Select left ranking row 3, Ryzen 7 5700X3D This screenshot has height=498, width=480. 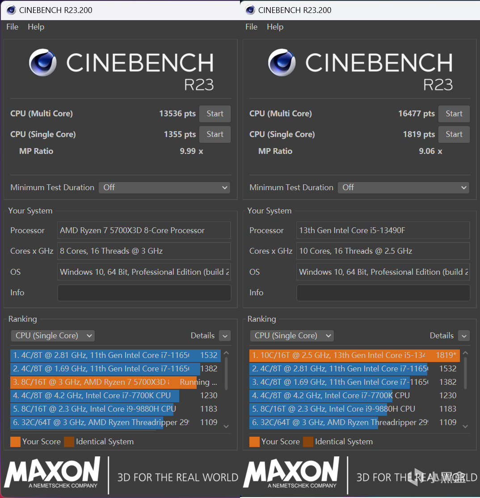[115, 382]
